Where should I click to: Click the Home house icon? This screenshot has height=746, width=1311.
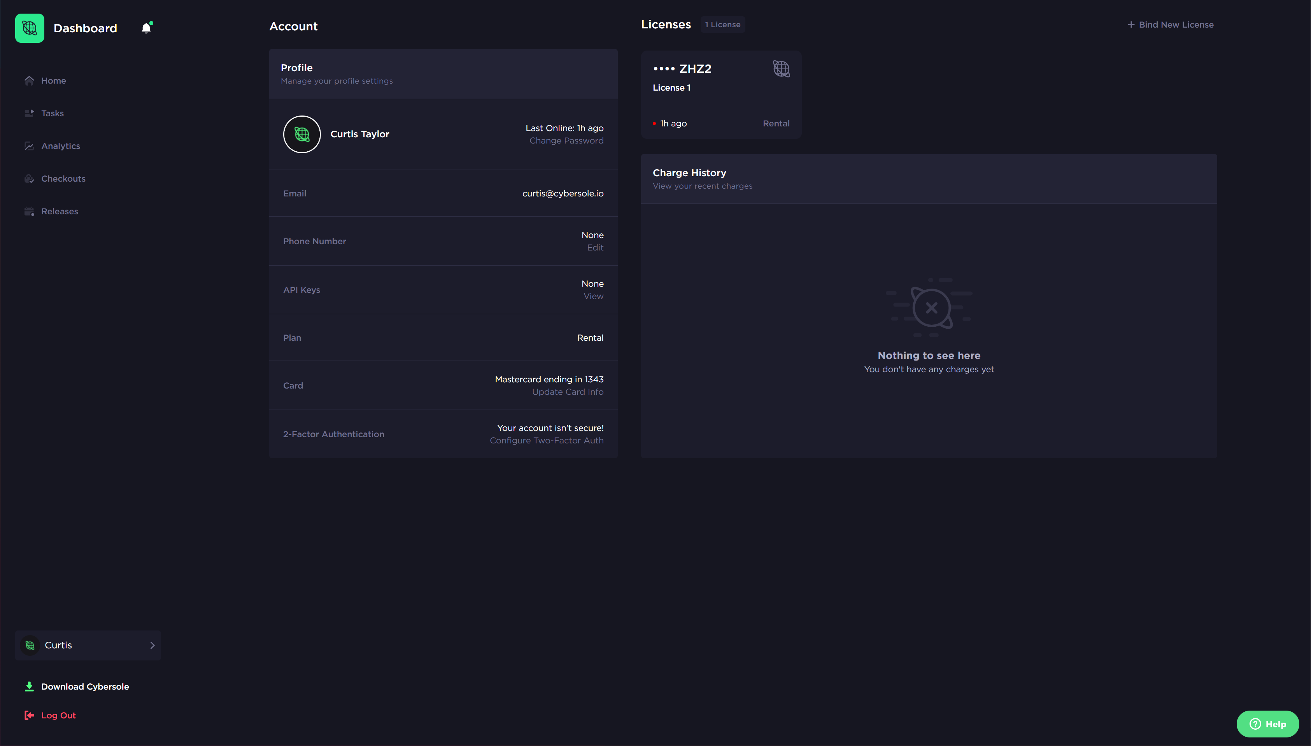[x=29, y=81]
